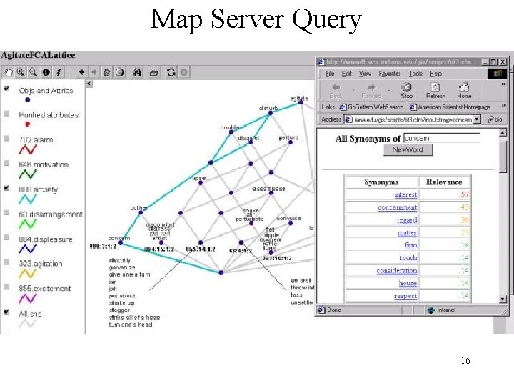514x386 pixels.
Task: Click the NewWord button
Action: click(408, 150)
